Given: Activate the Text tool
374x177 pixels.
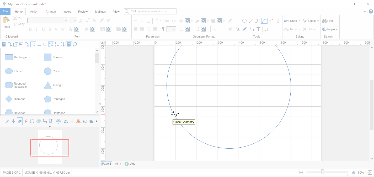Looking at the screenshot, I should coord(258,29).
